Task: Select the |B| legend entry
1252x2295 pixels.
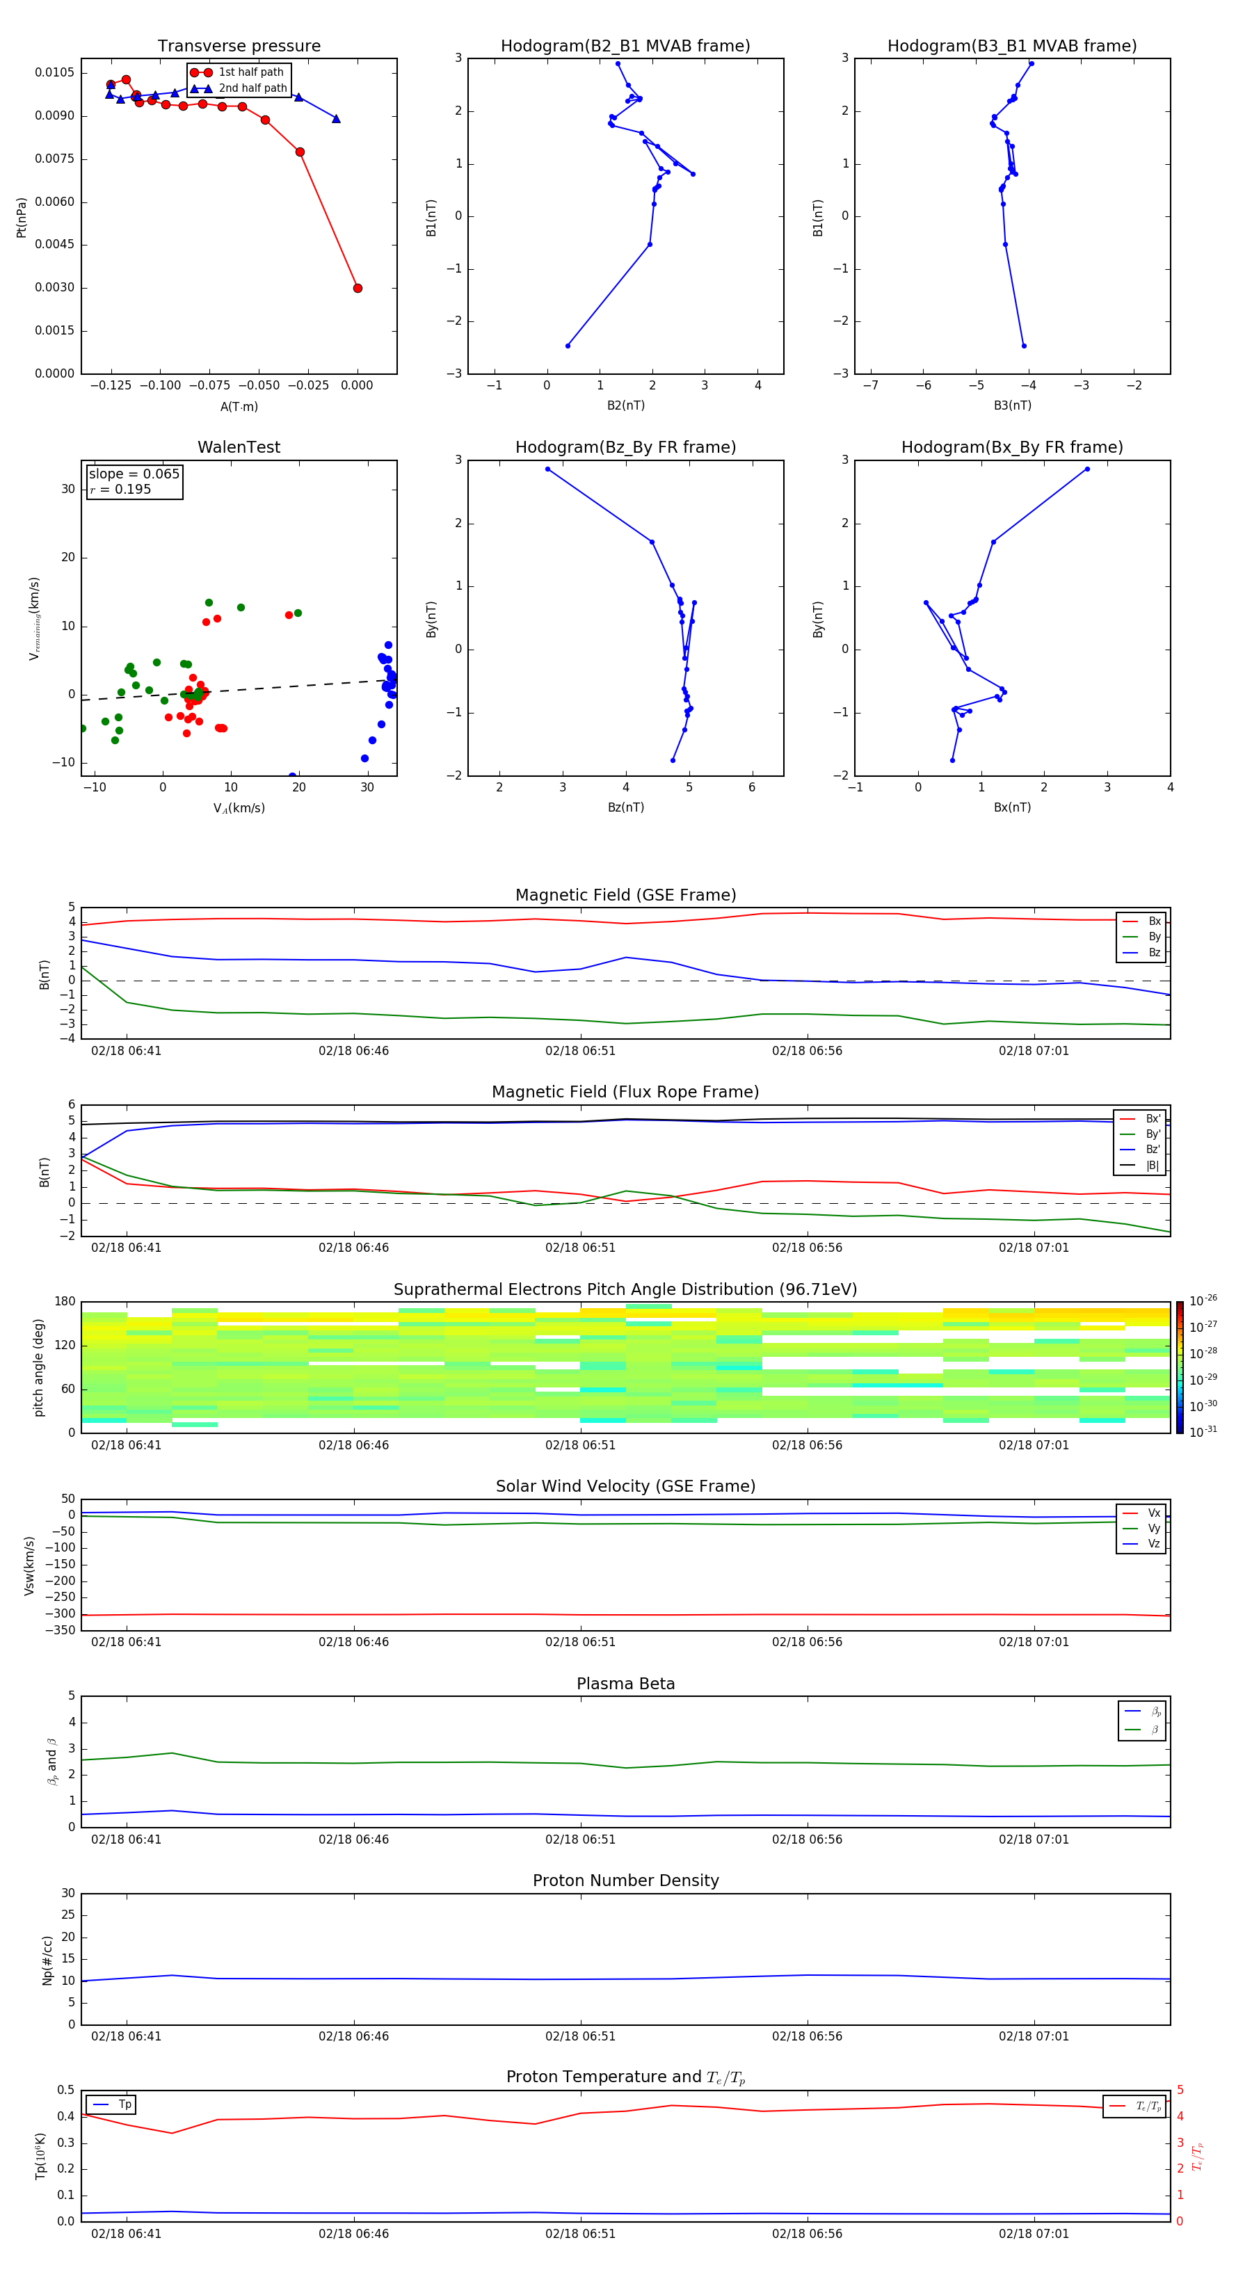Action: point(1141,1166)
